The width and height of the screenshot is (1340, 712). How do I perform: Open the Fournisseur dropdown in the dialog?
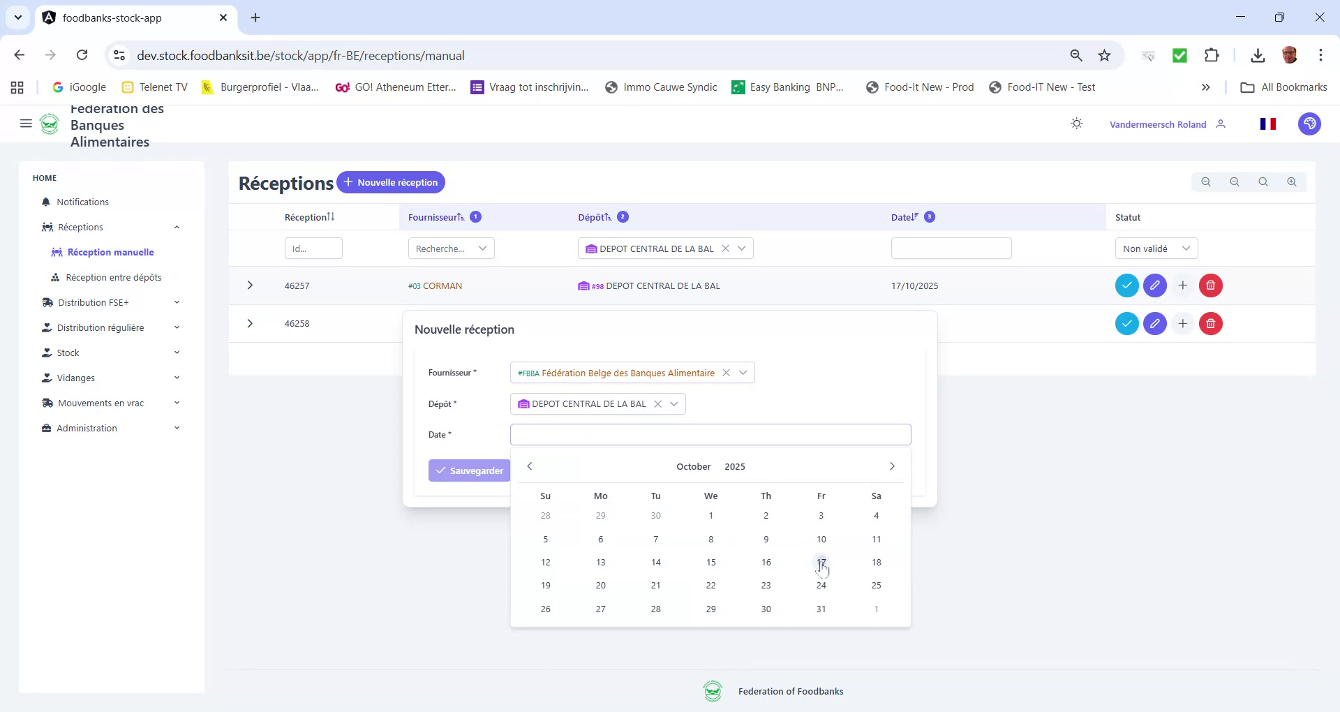(743, 372)
